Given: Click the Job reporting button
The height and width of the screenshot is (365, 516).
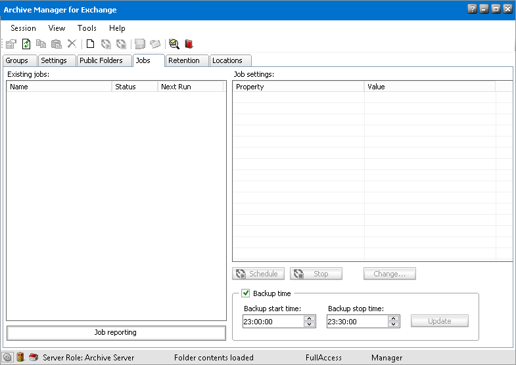Looking at the screenshot, I should point(116,333).
